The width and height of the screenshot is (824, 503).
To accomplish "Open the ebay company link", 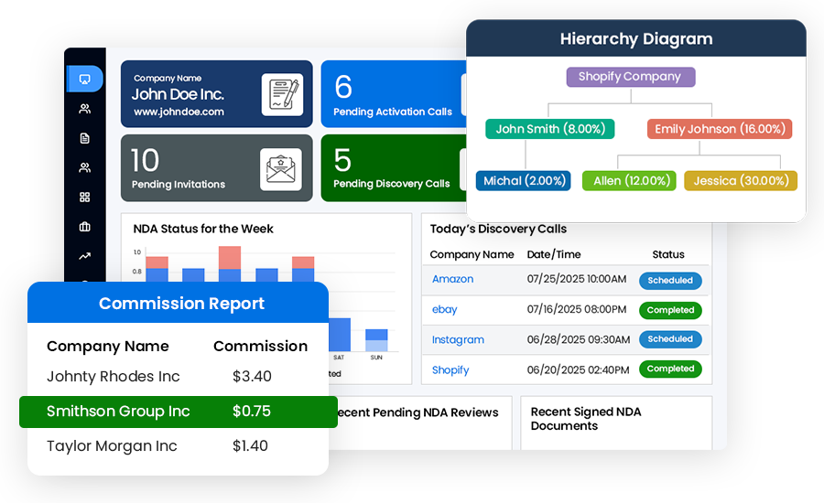I will [445, 309].
